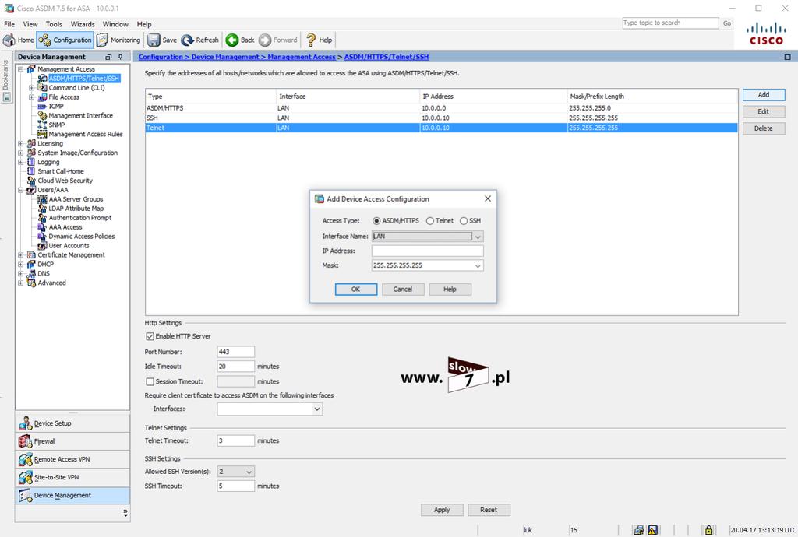Screen dimensions: 798x537
Task: Select the Telnet access type radio button
Action: coord(430,221)
